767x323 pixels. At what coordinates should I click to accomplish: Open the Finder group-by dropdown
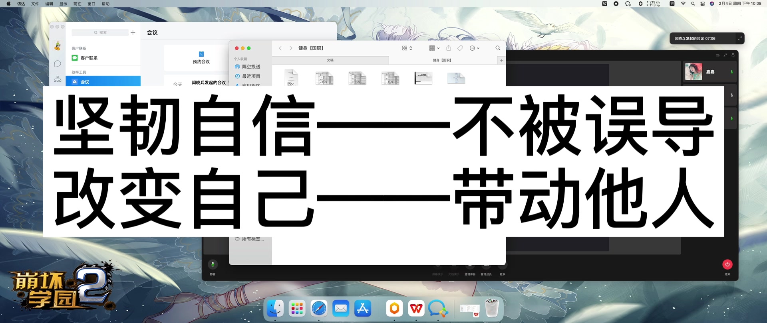tap(434, 48)
